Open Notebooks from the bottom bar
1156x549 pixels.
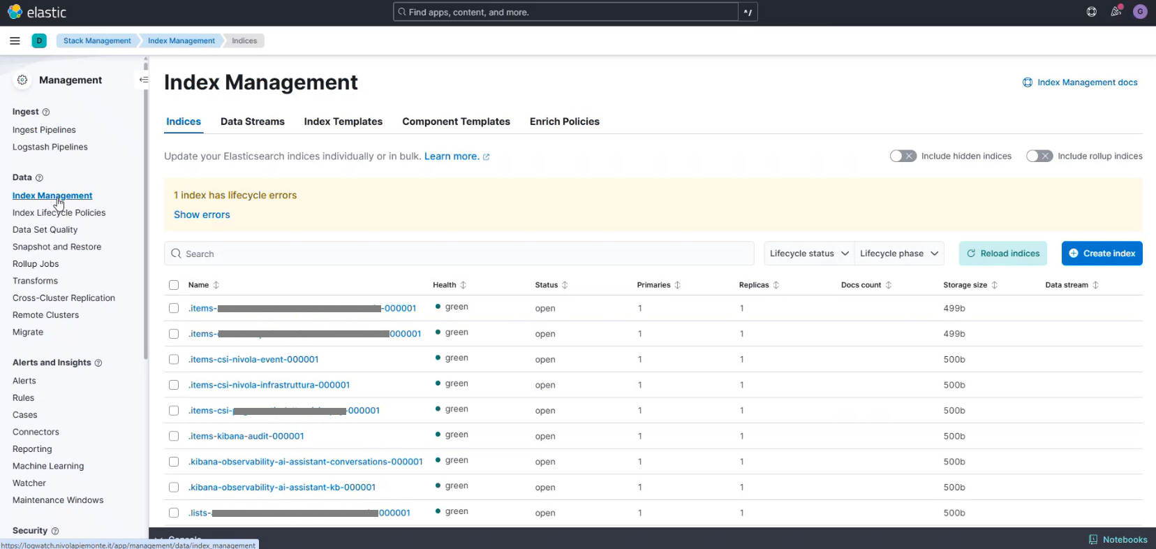pos(1118,539)
